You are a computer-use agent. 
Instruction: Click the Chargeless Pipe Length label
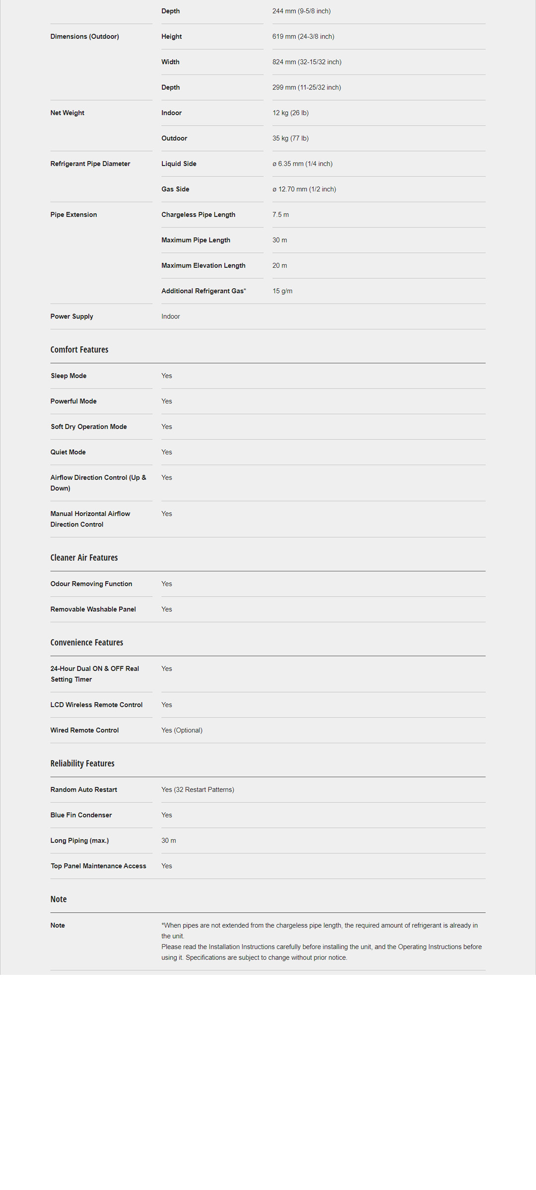[x=198, y=215]
